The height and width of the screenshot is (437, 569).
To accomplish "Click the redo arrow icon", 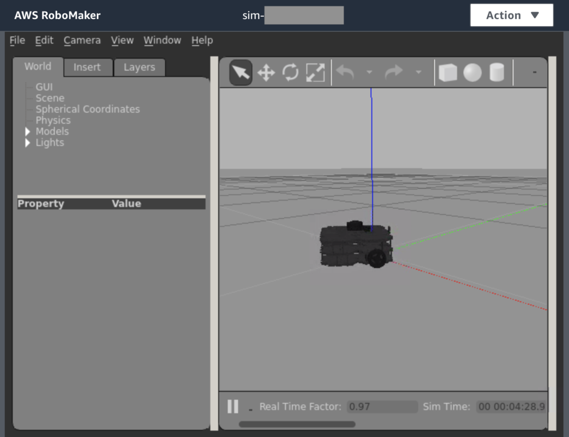I will pos(394,72).
